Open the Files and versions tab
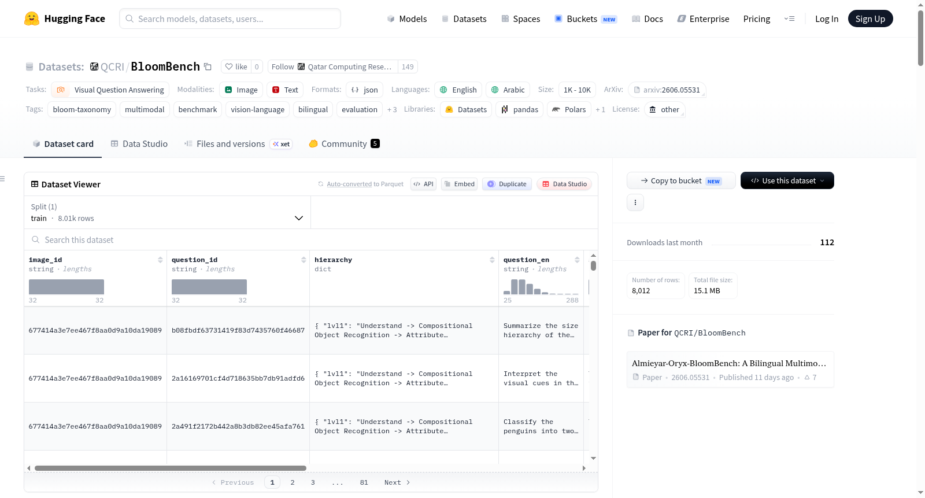The image size is (925, 498). click(238, 144)
